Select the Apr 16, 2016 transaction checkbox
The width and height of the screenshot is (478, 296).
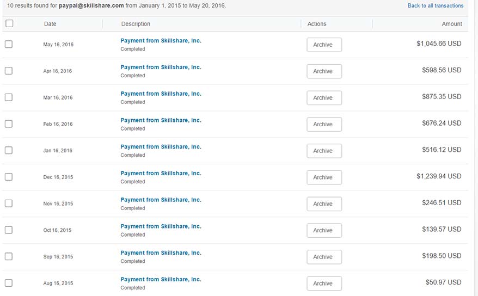(x=9, y=71)
